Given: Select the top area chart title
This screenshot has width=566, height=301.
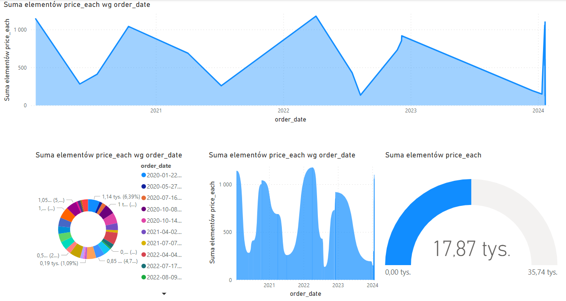Looking at the screenshot, I should (77, 5).
